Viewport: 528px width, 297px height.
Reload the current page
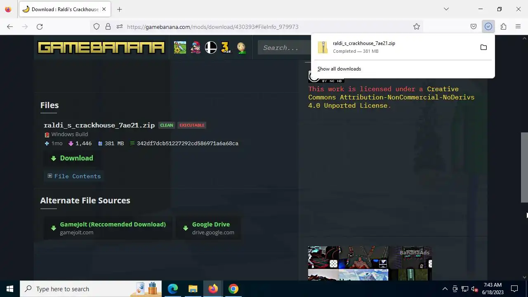[40, 26]
